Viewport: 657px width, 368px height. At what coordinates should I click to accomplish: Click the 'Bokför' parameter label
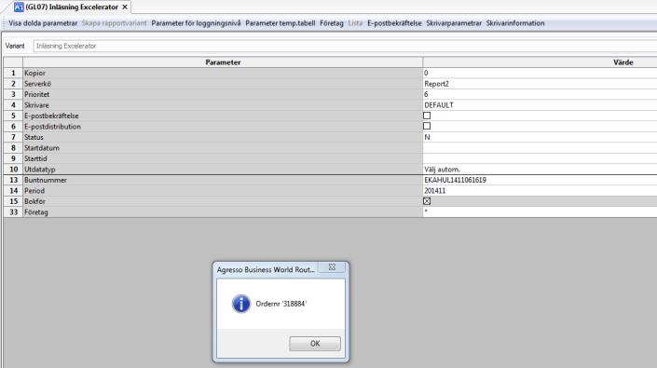(x=34, y=201)
